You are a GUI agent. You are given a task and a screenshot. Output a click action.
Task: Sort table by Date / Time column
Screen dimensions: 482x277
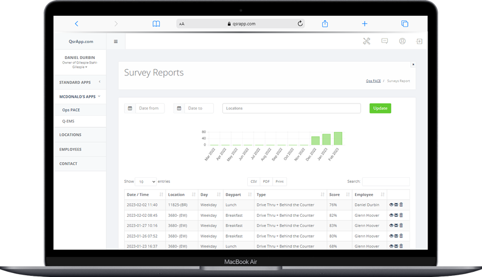[x=145, y=195]
